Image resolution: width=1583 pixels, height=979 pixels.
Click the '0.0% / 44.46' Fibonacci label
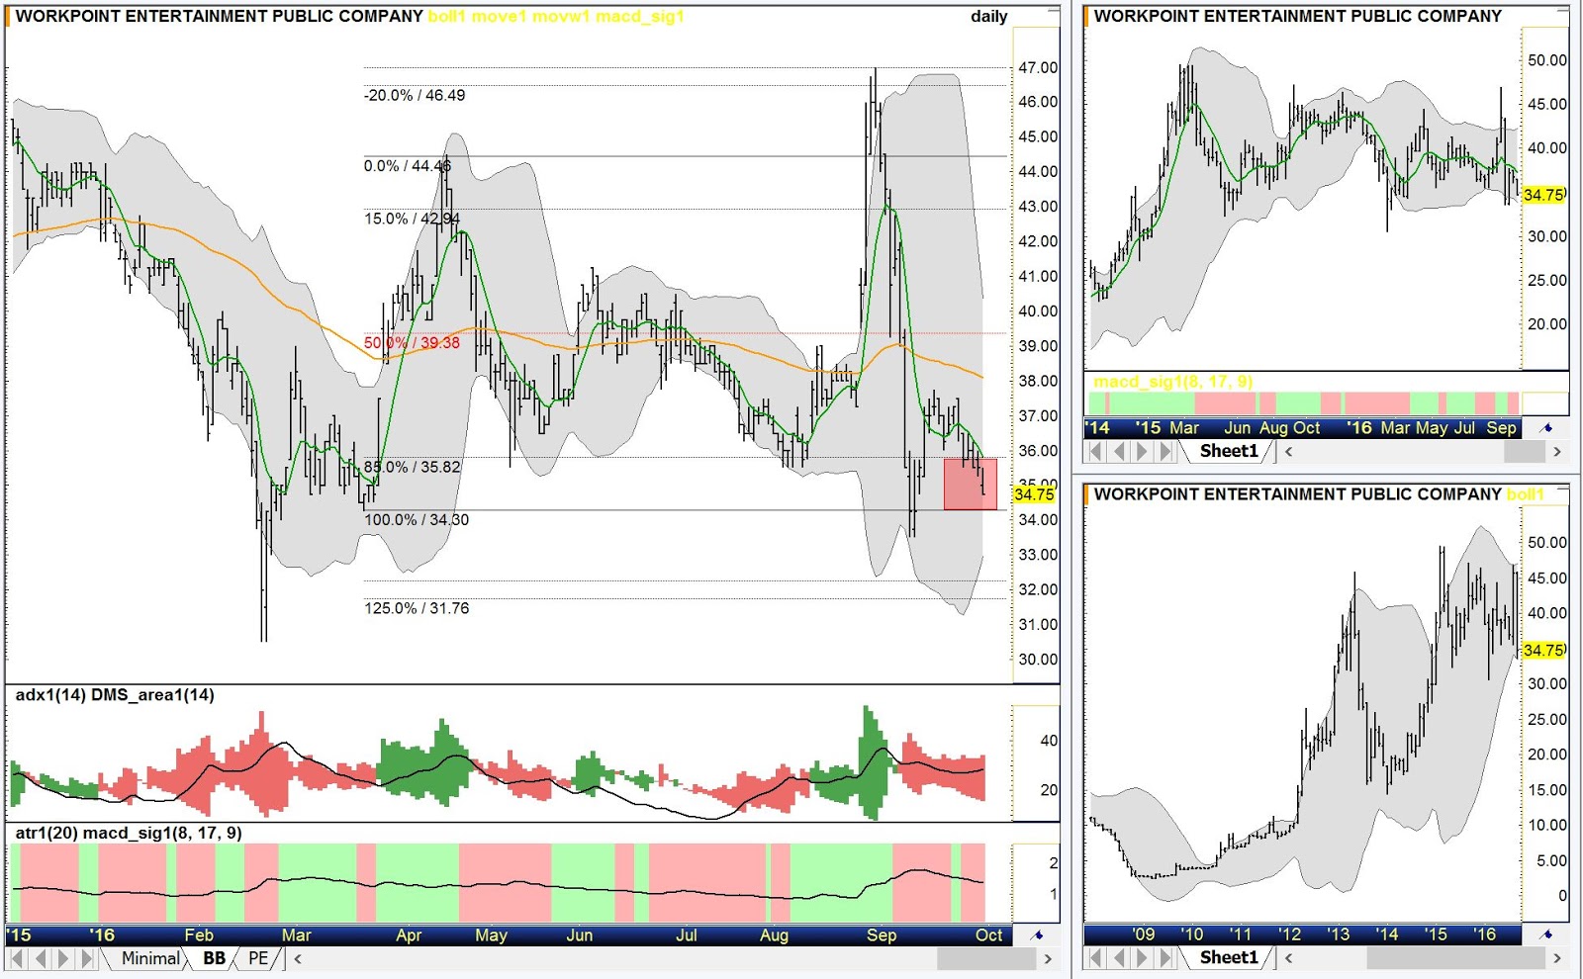click(x=407, y=166)
